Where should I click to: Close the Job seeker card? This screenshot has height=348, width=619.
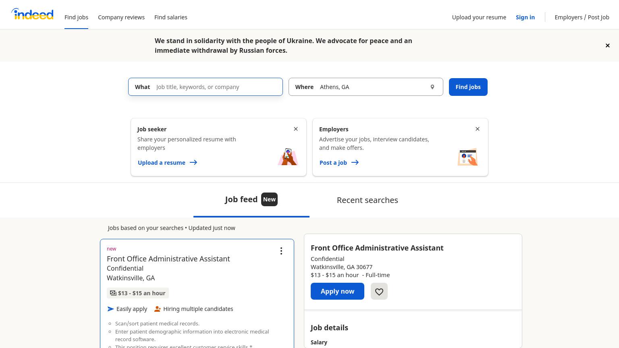296,129
